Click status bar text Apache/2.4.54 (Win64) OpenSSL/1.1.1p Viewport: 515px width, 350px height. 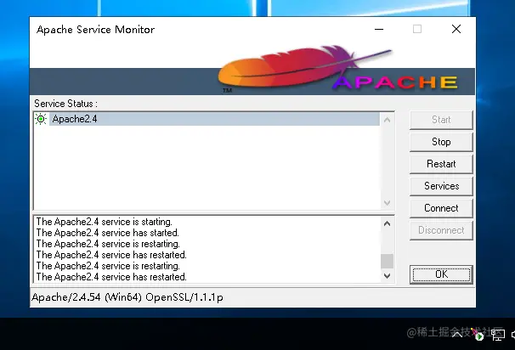pyautogui.click(x=127, y=297)
